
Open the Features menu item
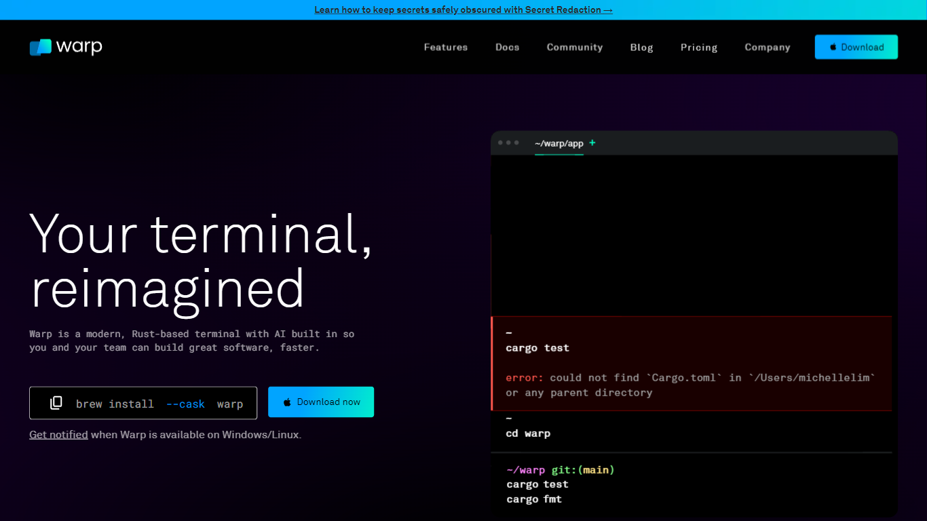pos(445,47)
